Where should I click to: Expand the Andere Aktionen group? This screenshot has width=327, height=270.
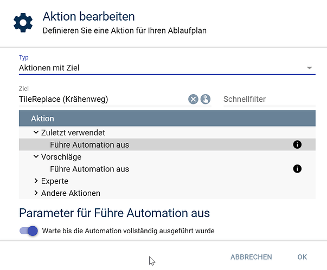(36, 193)
